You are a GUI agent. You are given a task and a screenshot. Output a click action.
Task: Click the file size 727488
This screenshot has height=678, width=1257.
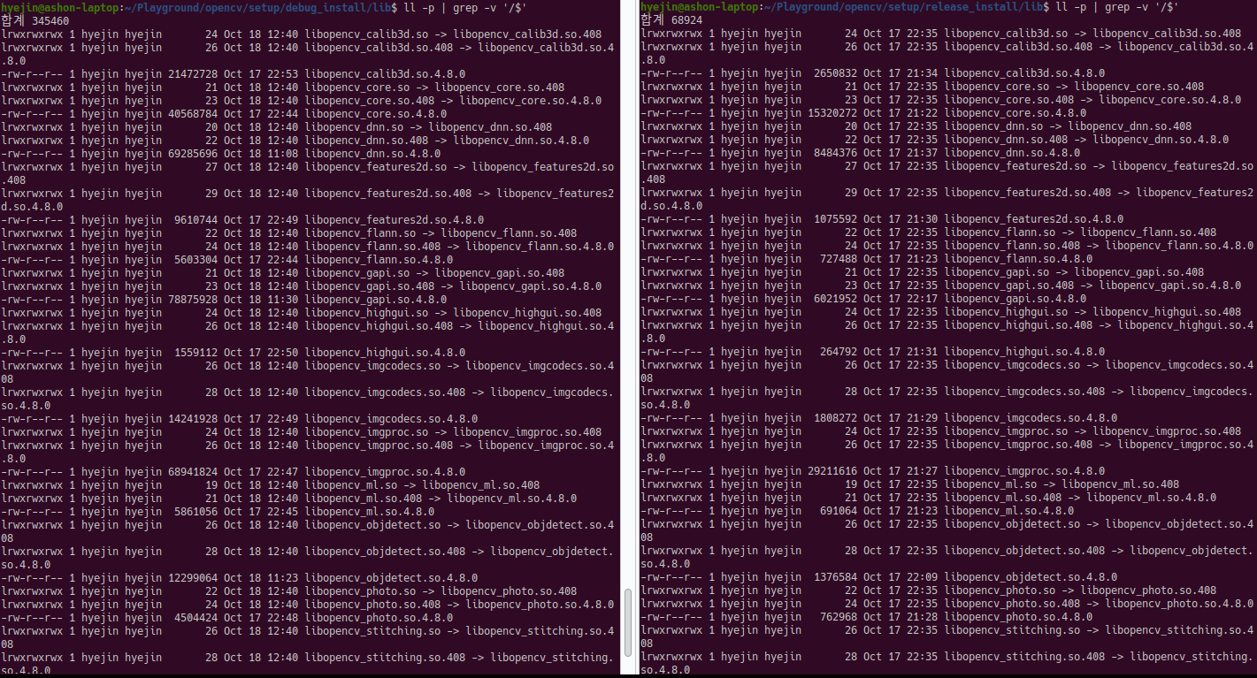pos(839,259)
